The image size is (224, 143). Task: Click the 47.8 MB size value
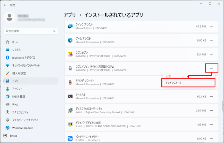(201, 27)
